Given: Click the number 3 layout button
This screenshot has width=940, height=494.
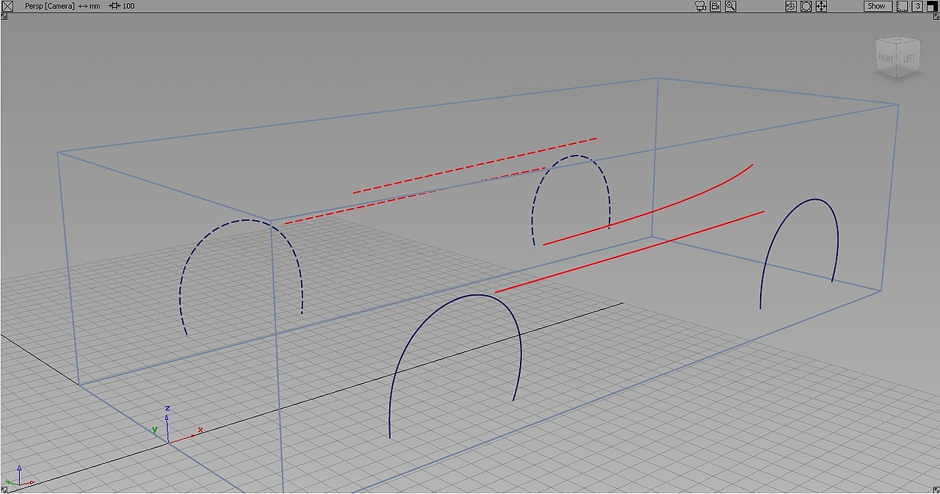Looking at the screenshot, I should pos(918,6).
